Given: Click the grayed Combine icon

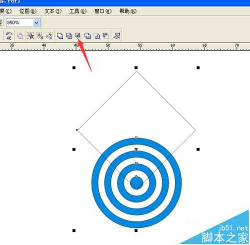Looking at the screenshot, I should (x=20, y=35).
